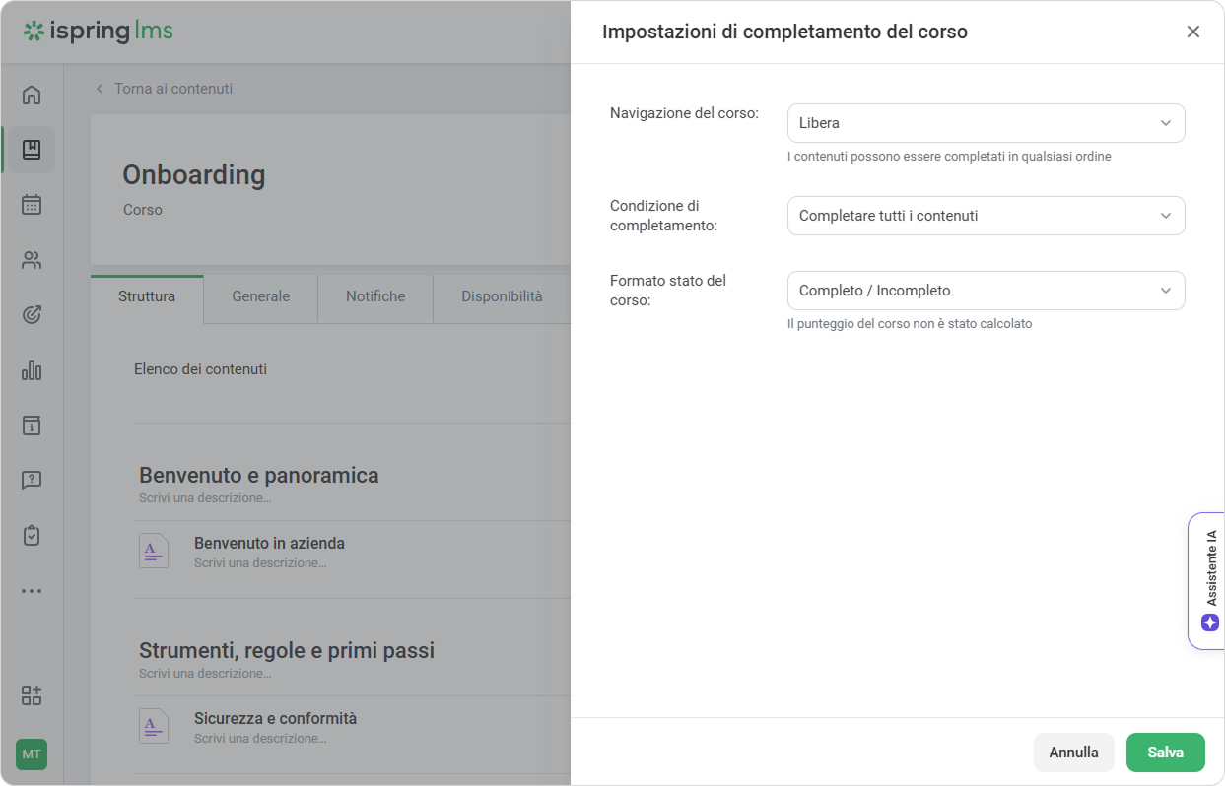The width and height of the screenshot is (1225, 786).
Task: Open the bar chart Reports icon
Action: tap(32, 370)
